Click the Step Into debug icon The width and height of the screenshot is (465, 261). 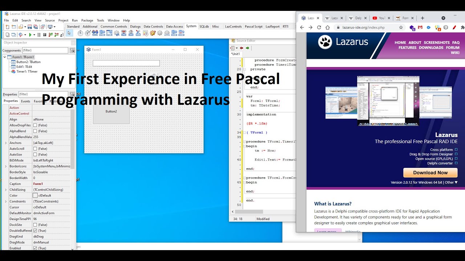[50, 35]
